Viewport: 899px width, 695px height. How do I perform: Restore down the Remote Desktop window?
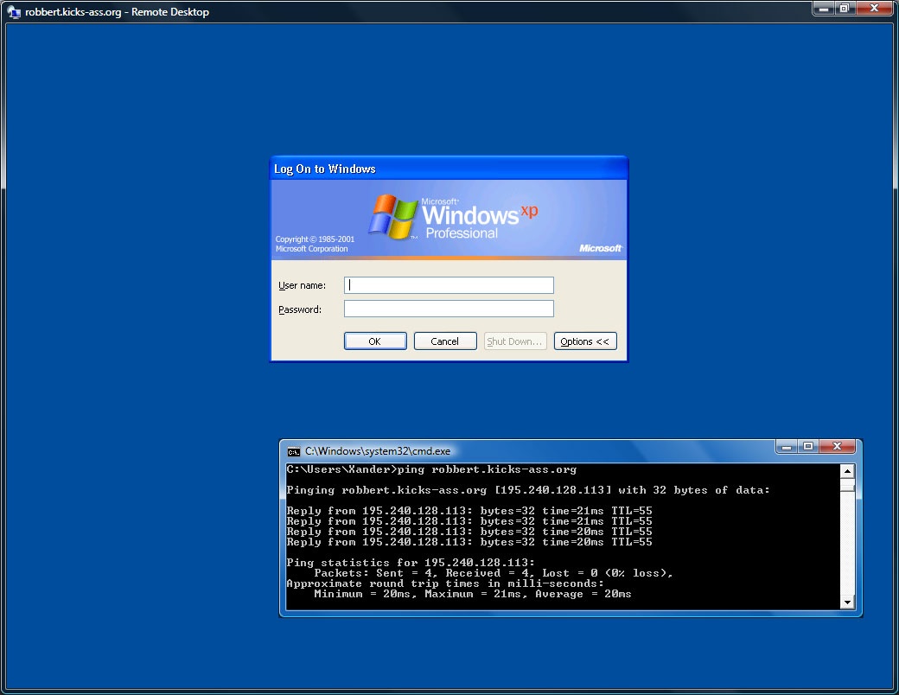(x=845, y=8)
